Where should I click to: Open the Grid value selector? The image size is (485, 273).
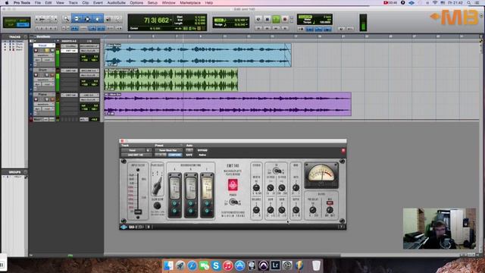pos(240,20)
